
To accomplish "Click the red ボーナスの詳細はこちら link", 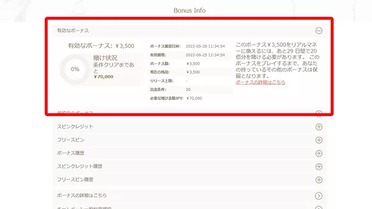I will pyautogui.click(x=260, y=82).
